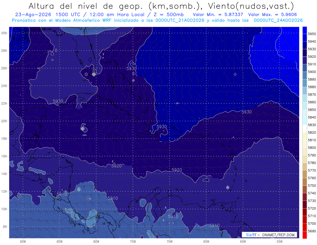317x245 pixels.
Task: Click the 55W longitude axis label
Action: [x=280, y=242]
